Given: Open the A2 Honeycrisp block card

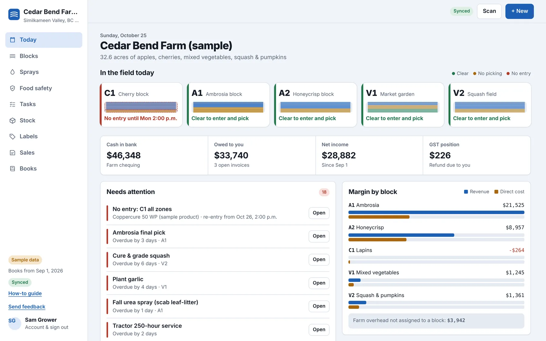Looking at the screenshot, I should (315, 105).
